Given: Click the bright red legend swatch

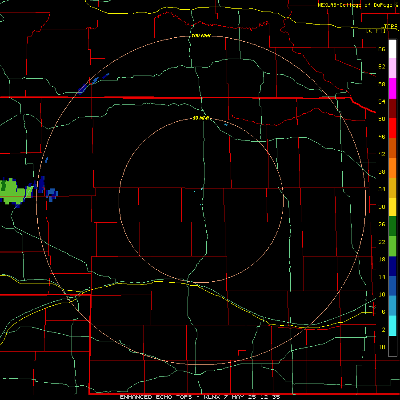Looking at the screenshot, I should coord(392,128).
